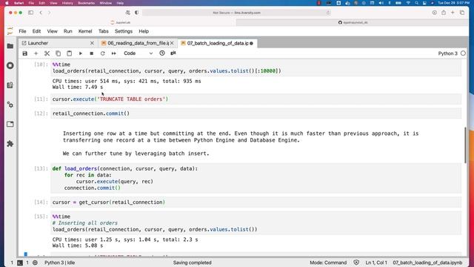The height and width of the screenshot is (267, 474).
Task: Open the Edit menu in JupyterLab
Action: 36,31
